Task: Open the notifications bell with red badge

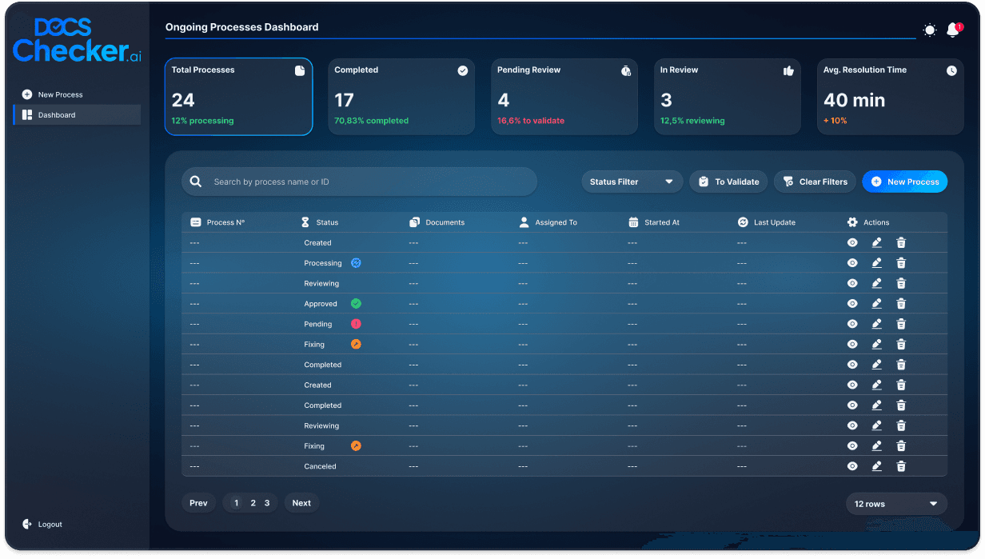Action: tap(952, 30)
